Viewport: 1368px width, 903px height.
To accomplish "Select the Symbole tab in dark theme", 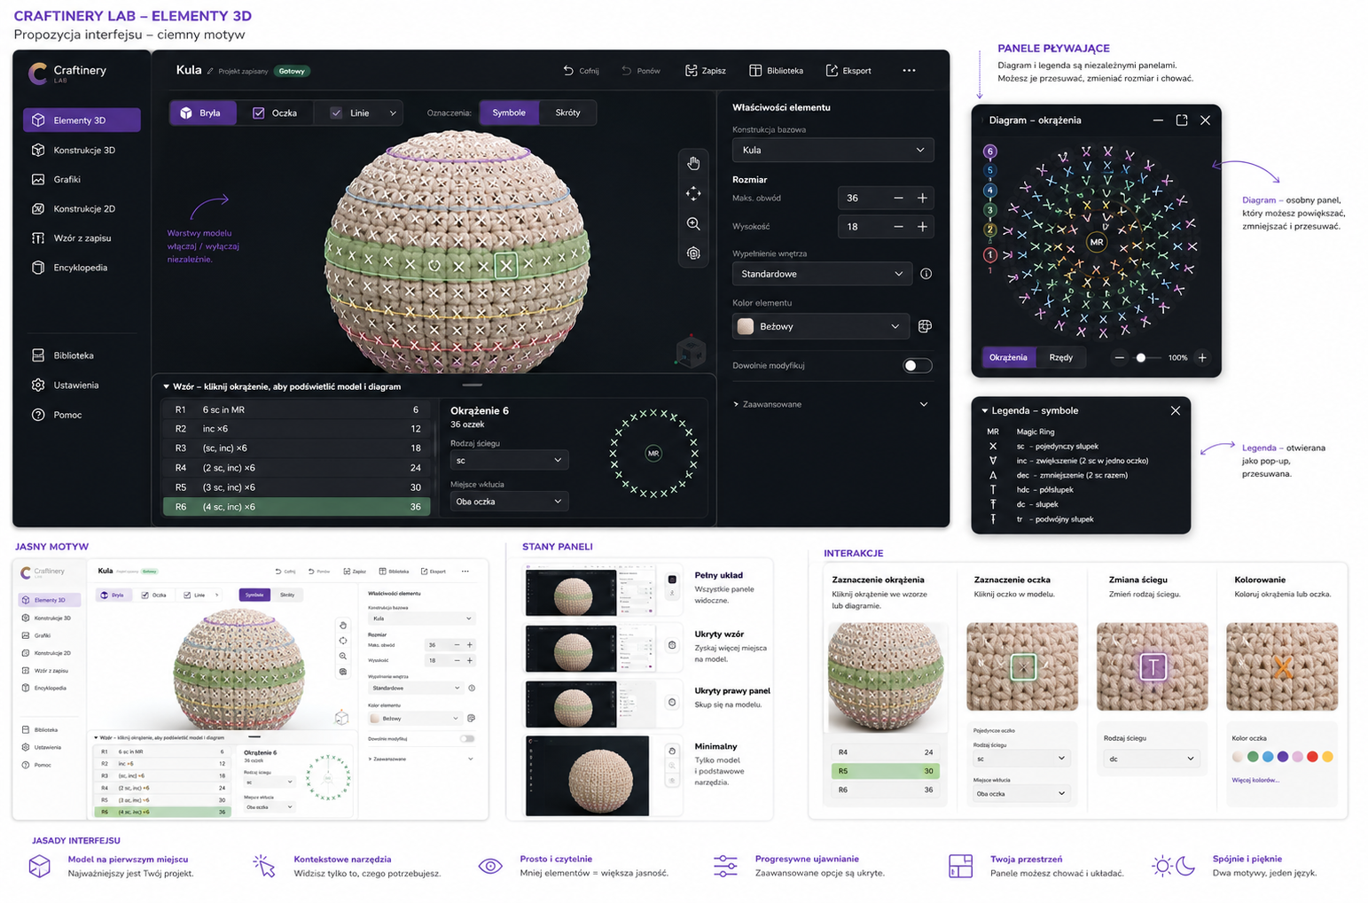I will click(x=509, y=113).
